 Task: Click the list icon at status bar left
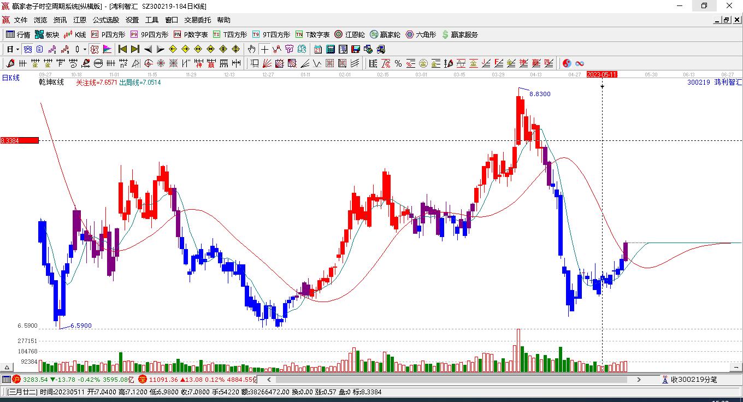pos(6,379)
